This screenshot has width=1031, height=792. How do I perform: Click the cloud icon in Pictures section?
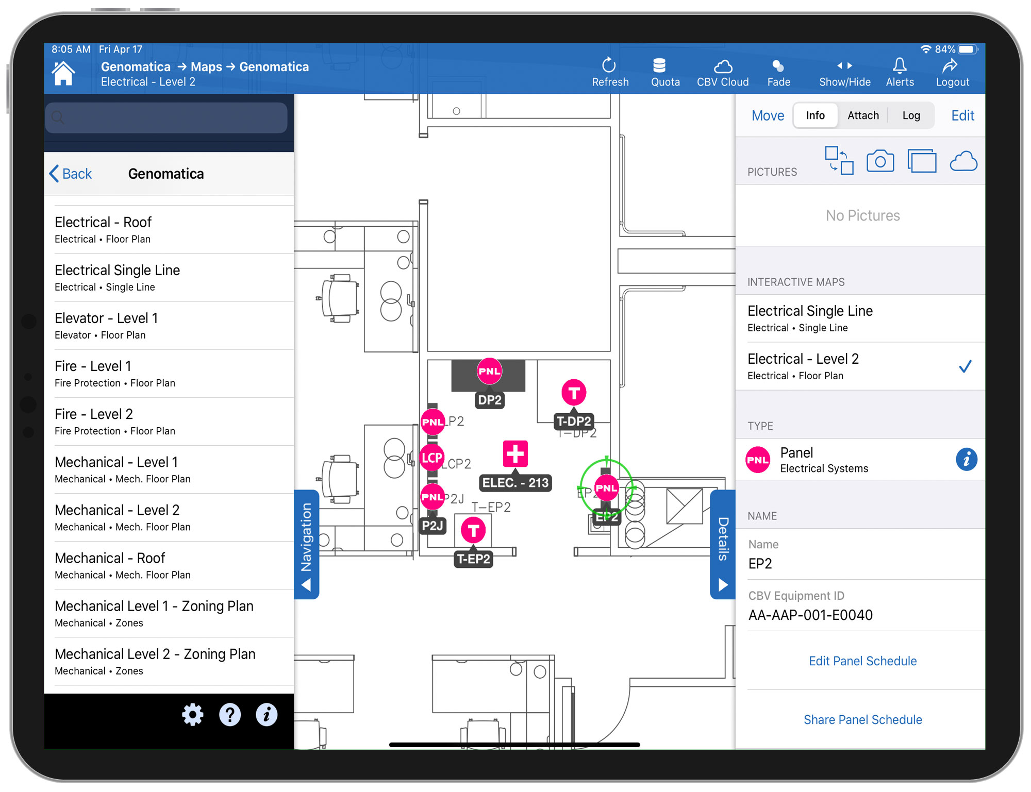[x=963, y=161]
